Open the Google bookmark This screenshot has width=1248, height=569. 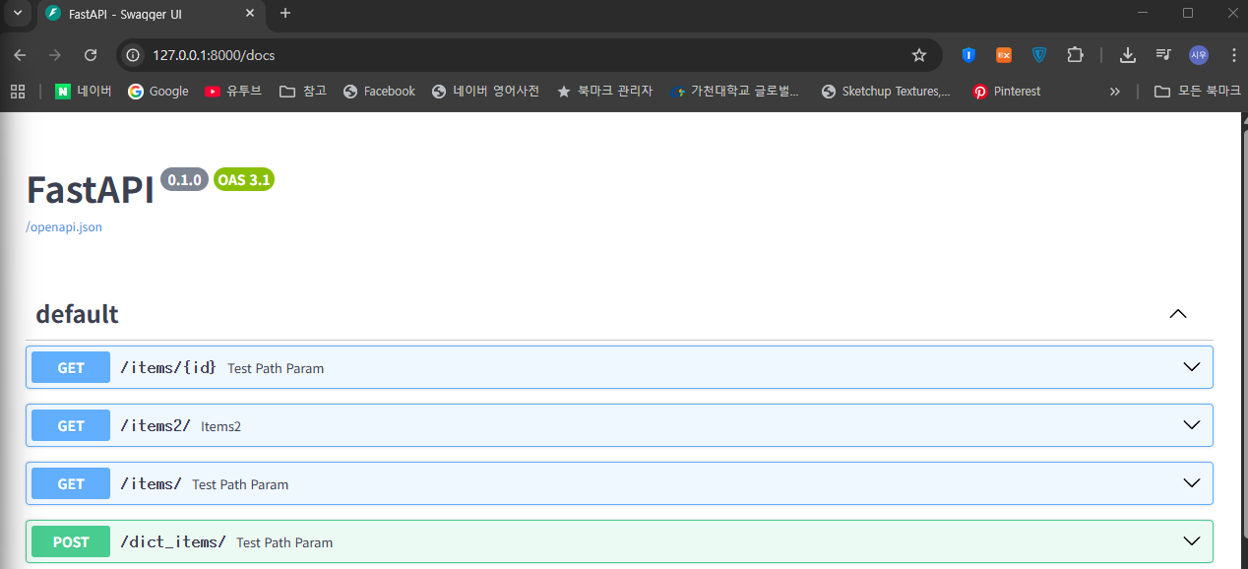click(158, 92)
